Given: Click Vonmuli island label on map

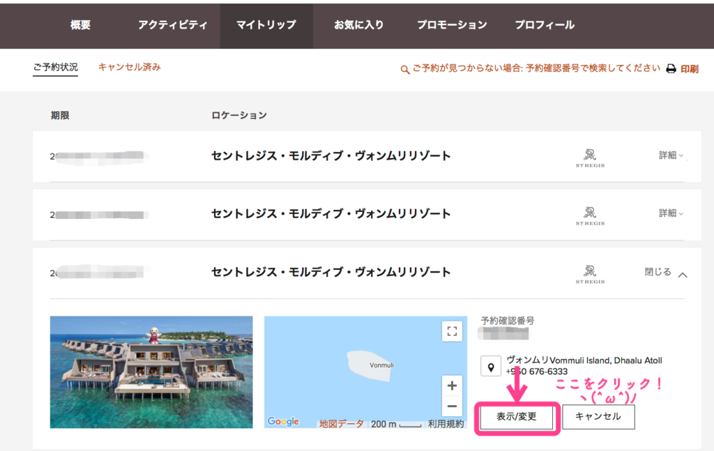Looking at the screenshot, I should point(381,365).
